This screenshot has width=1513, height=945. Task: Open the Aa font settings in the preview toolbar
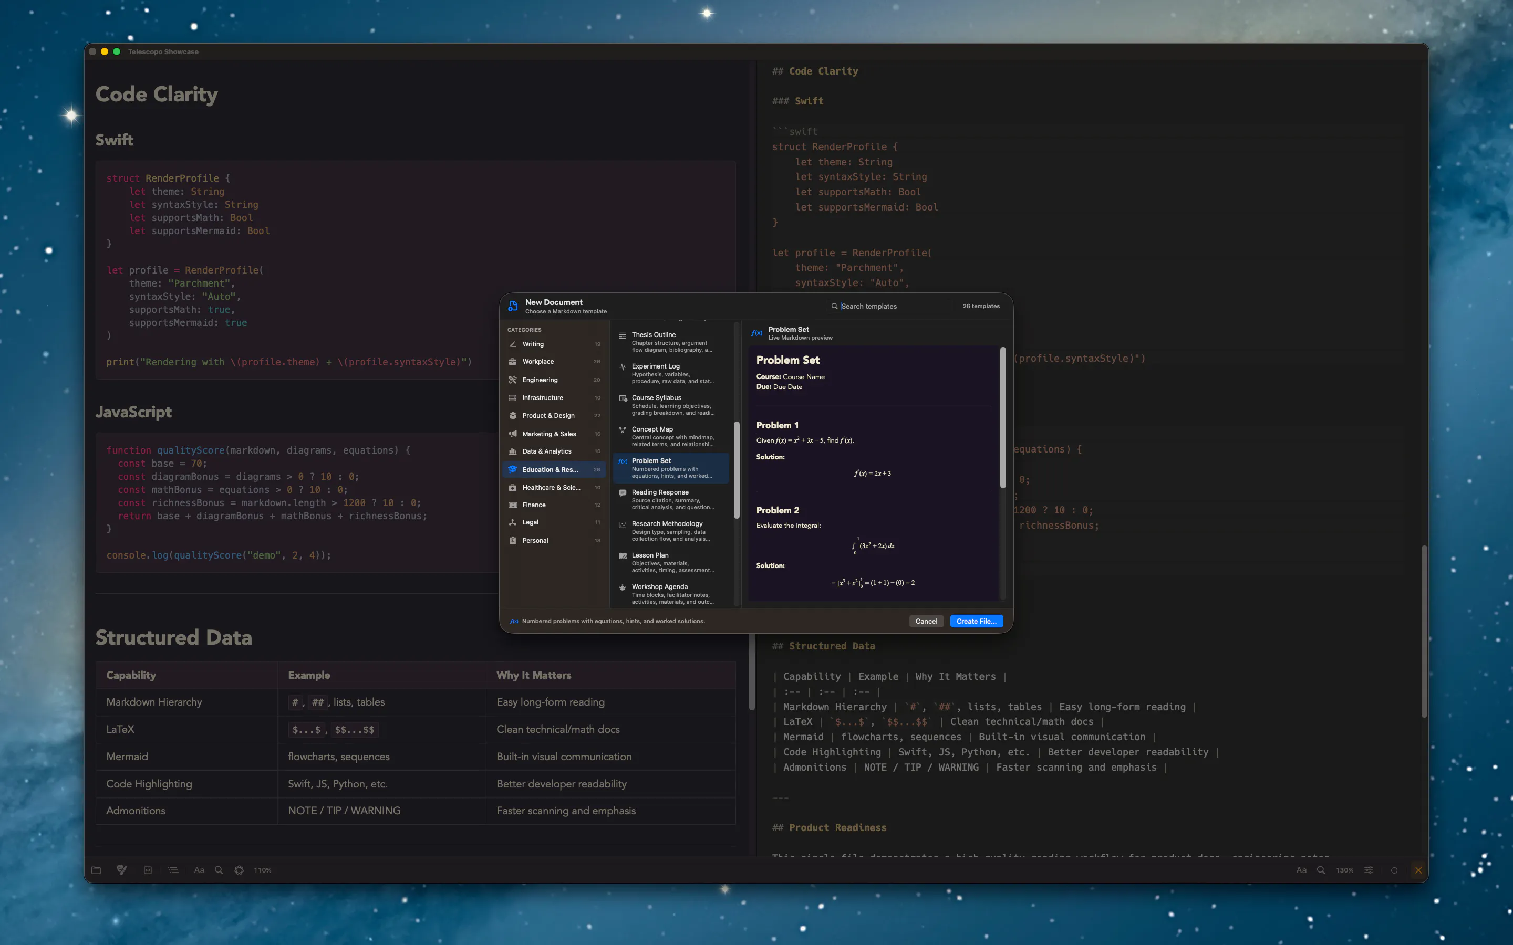(x=199, y=870)
